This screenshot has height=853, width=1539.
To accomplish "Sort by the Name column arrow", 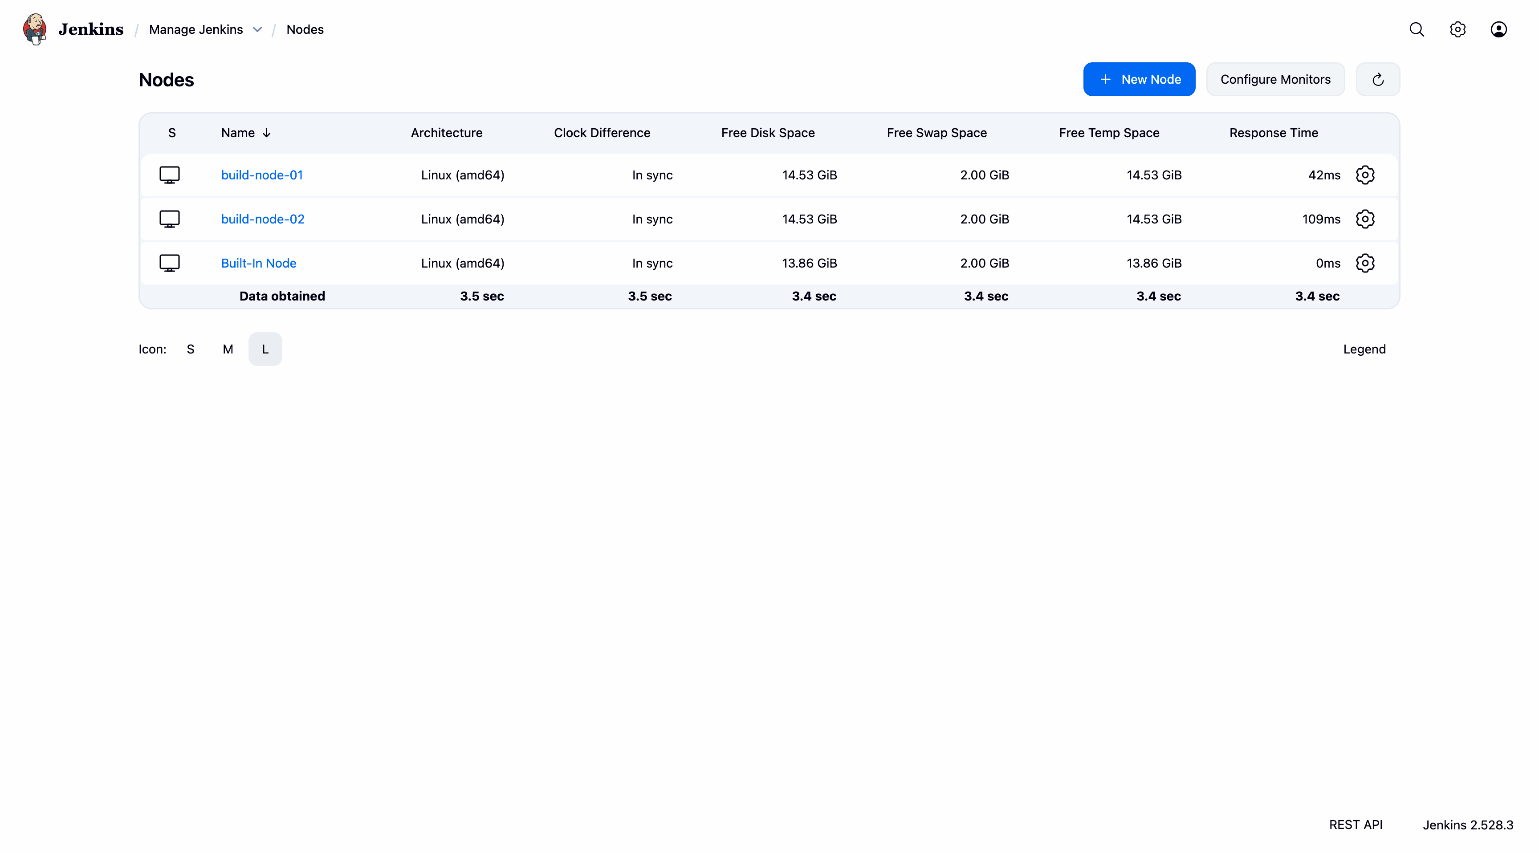I will tap(266, 133).
